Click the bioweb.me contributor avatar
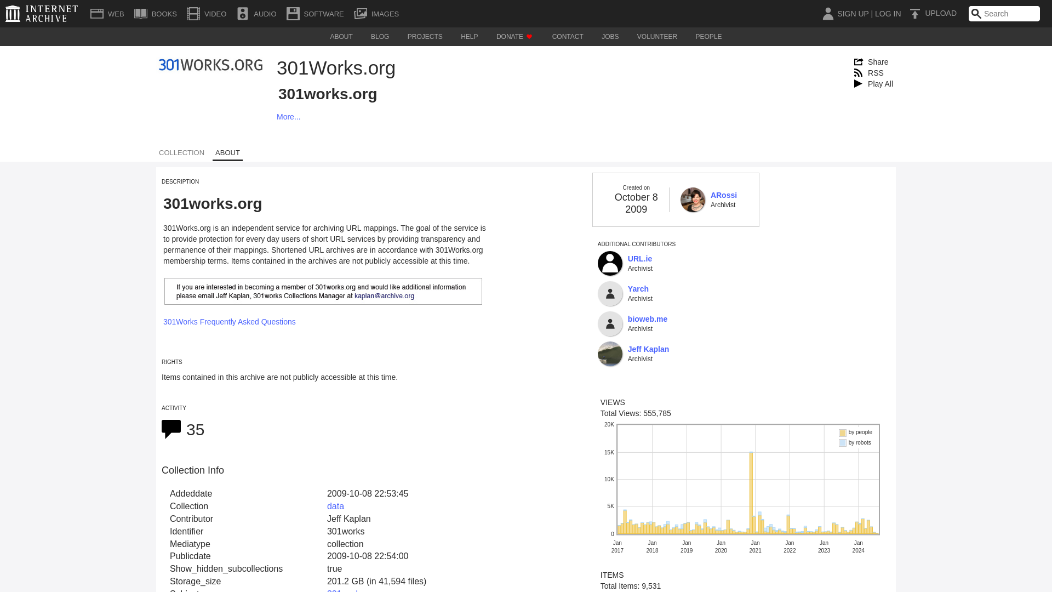 pyautogui.click(x=610, y=324)
